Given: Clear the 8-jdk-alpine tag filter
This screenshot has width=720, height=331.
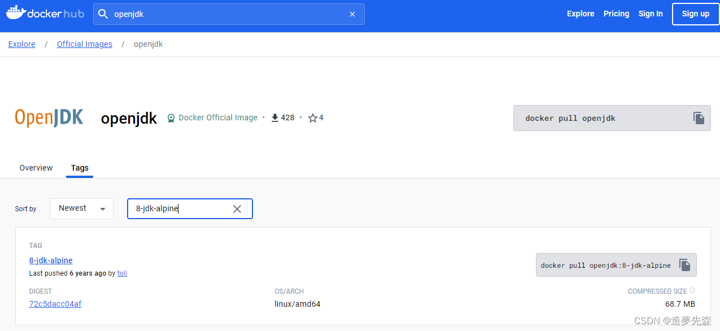Looking at the screenshot, I should pos(237,209).
